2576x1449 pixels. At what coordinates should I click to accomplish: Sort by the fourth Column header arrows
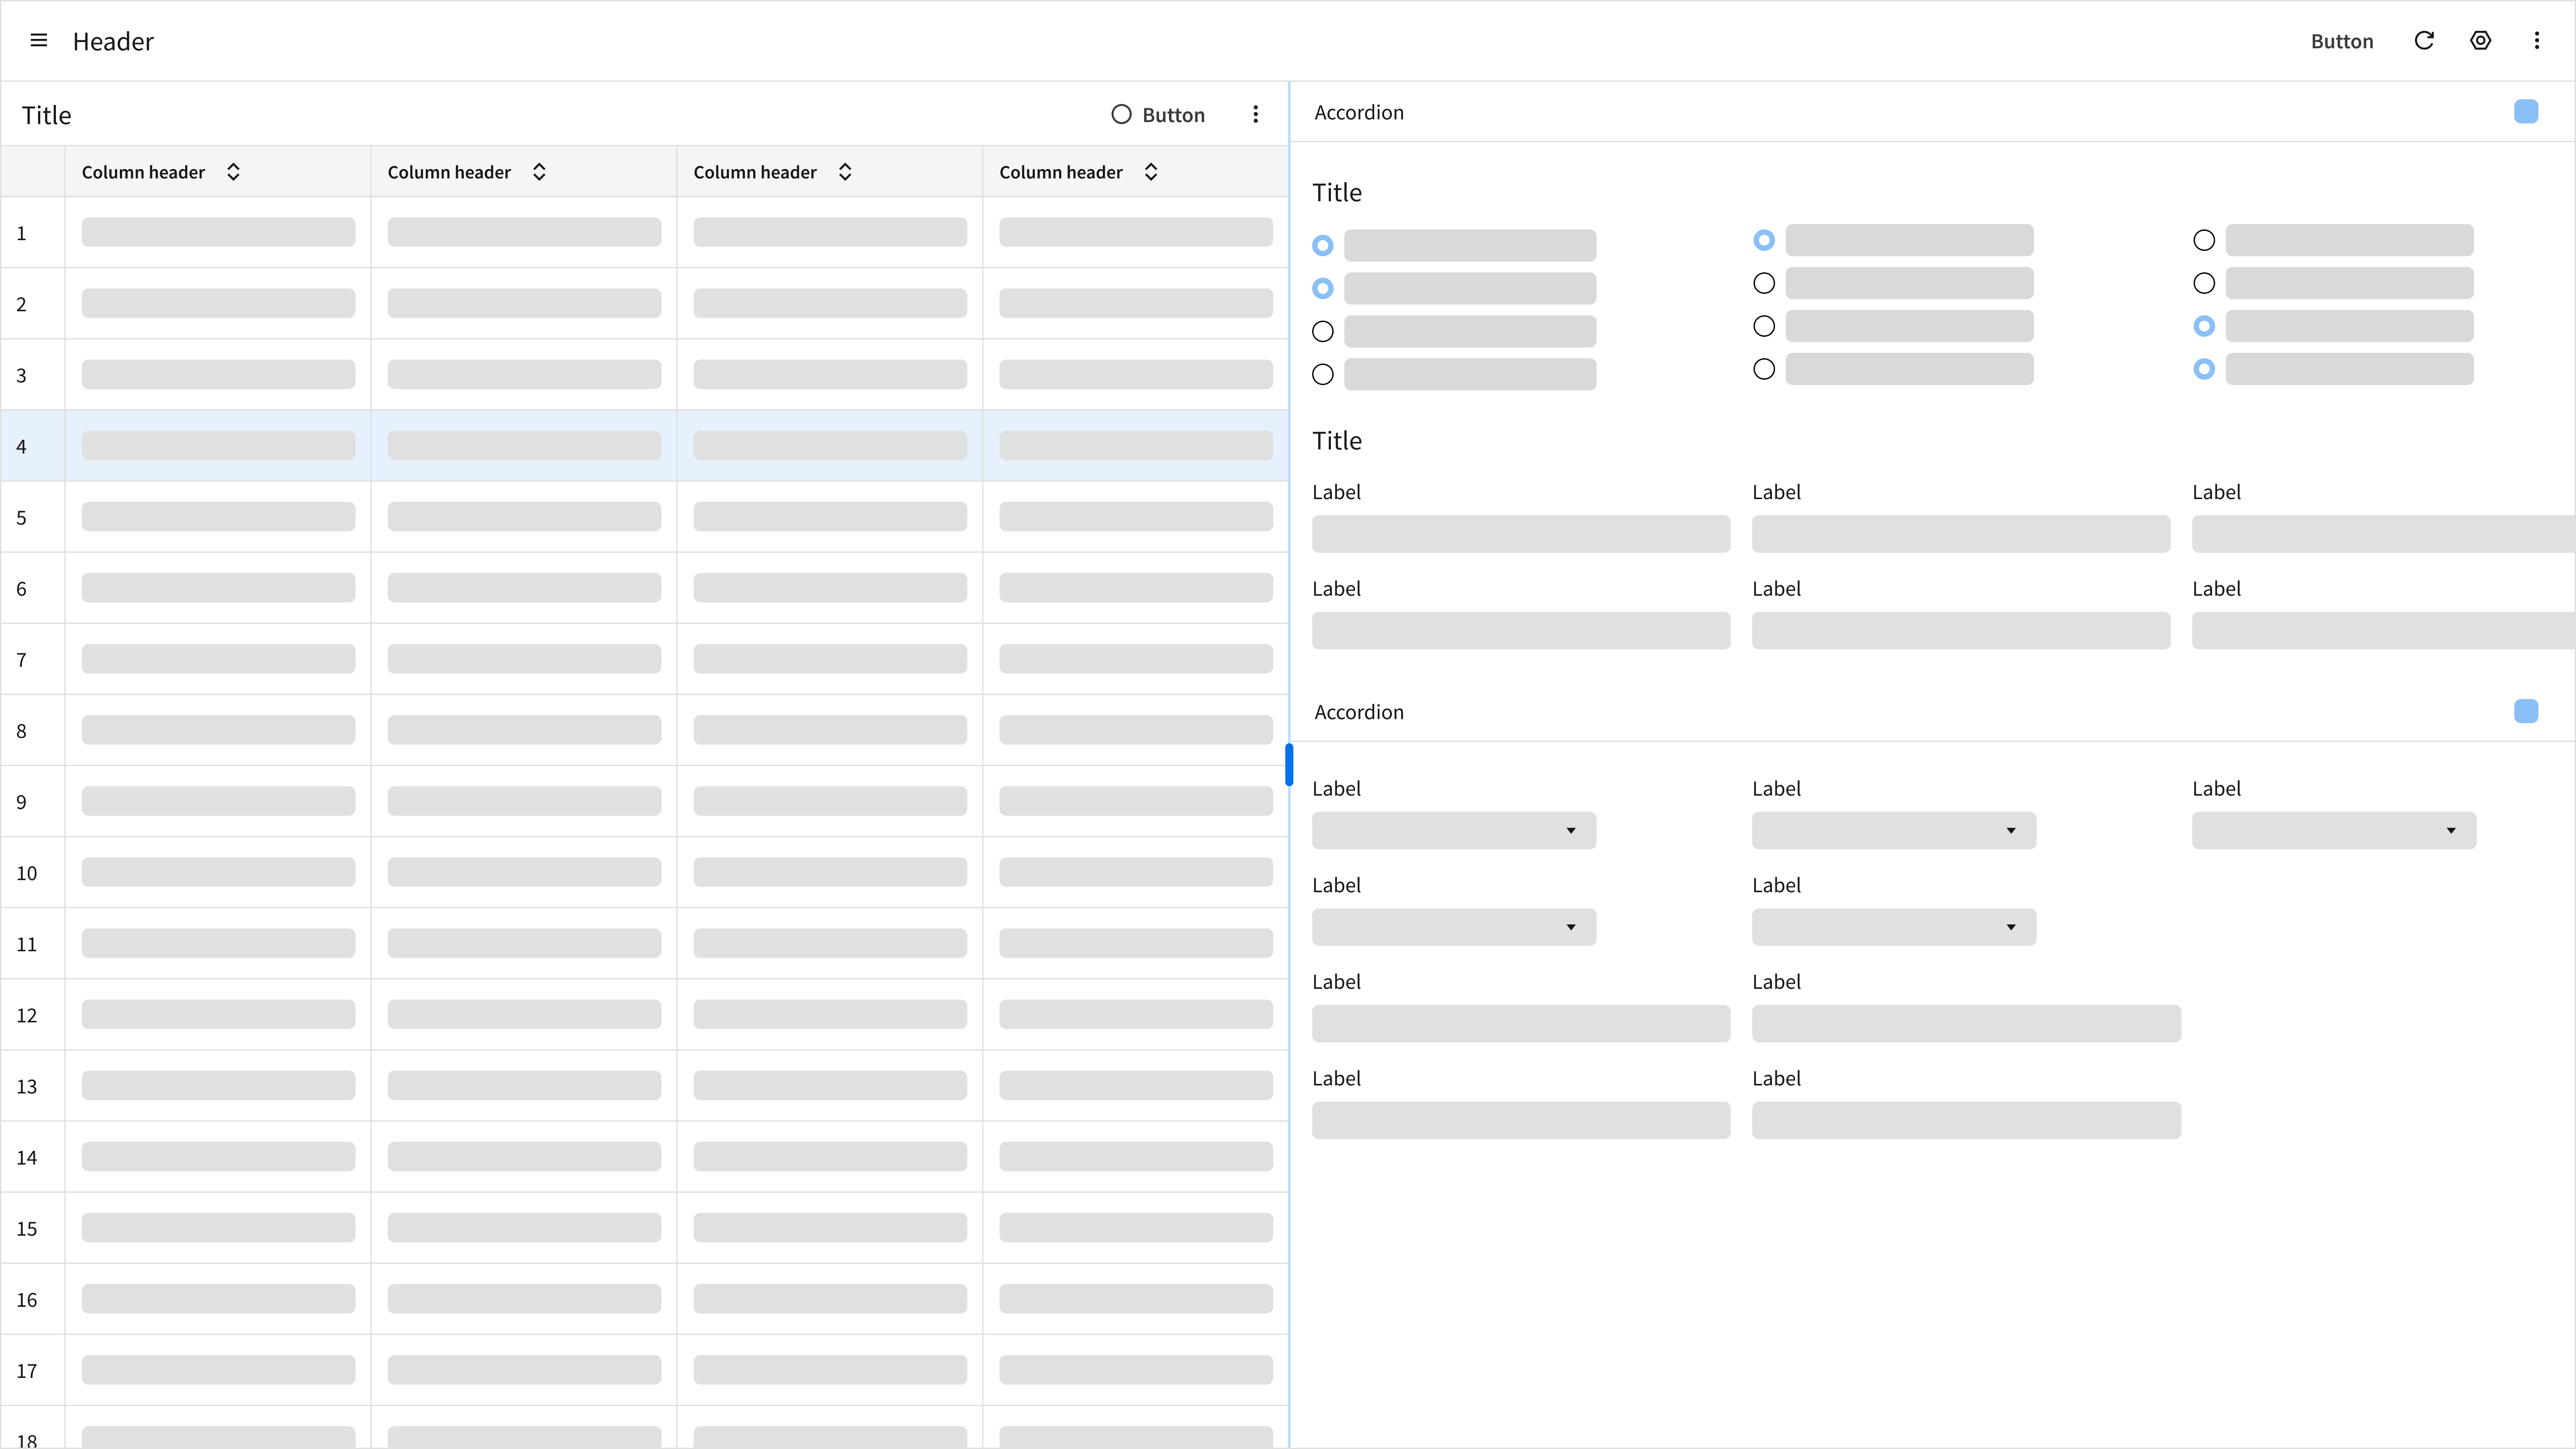(1151, 172)
